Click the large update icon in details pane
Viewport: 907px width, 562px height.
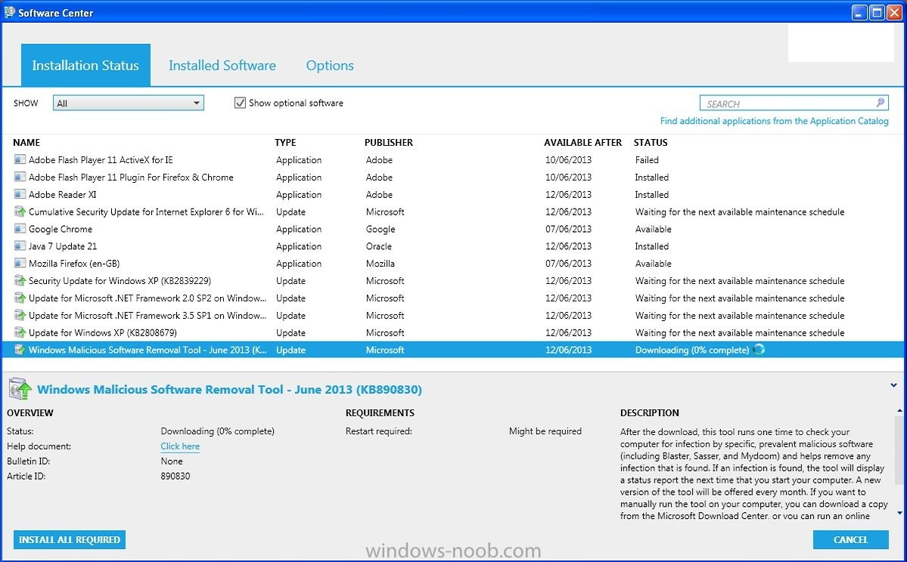click(x=20, y=389)
